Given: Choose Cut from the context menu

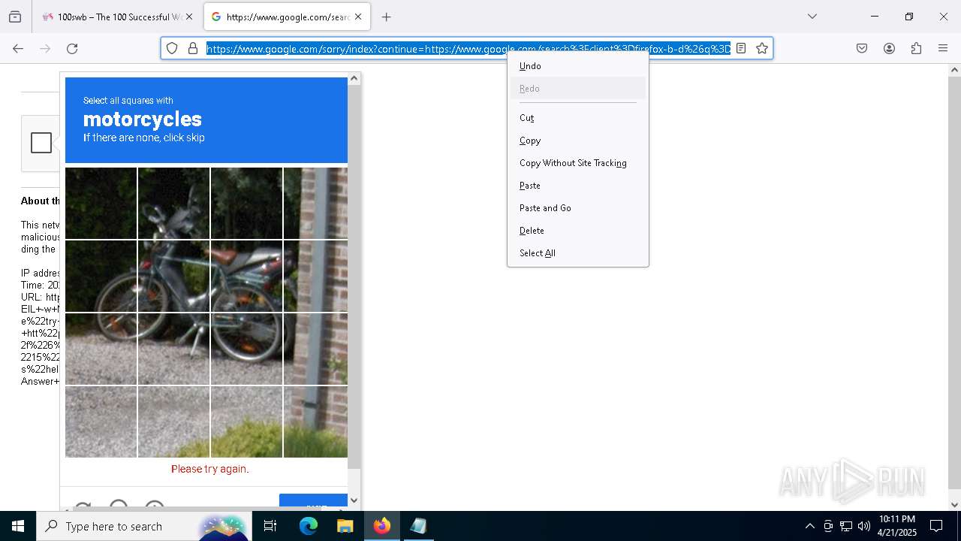Looking at the screenshot, I should (577, 118).
